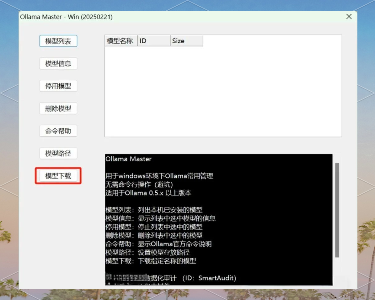The height and width of the screenshot is (300, 375).
Task: Click the 模型列表 button
Action: click(58, 41)
